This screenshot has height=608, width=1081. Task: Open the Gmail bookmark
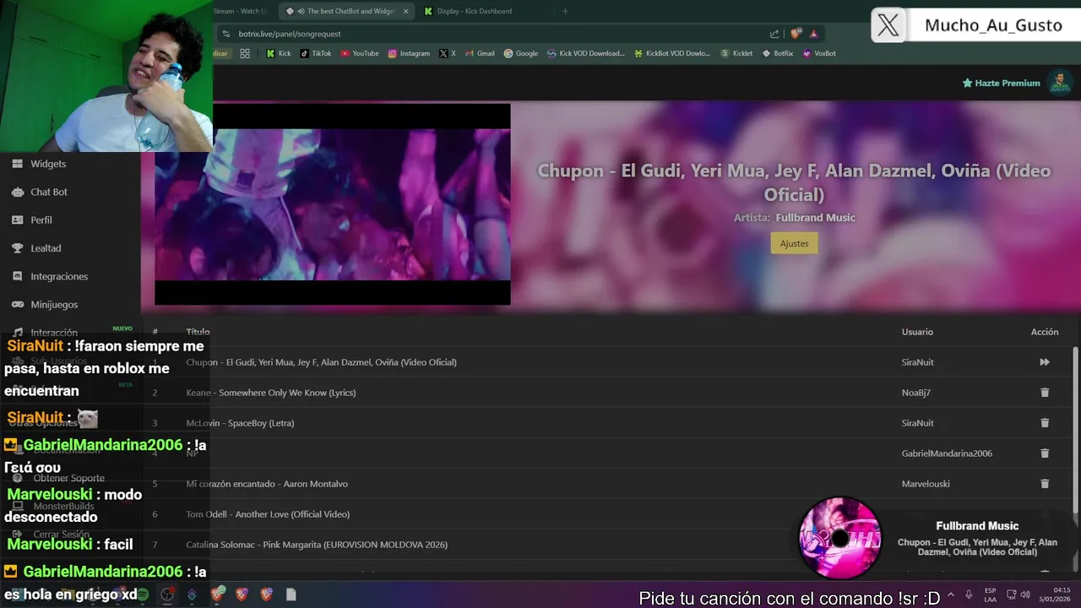coord(480,53)
